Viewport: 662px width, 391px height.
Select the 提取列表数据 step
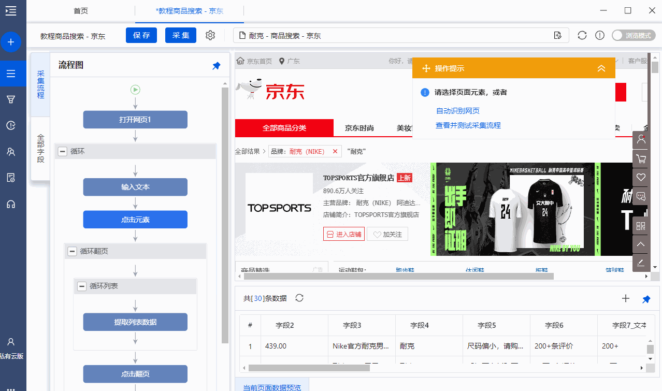coord(135,322)
